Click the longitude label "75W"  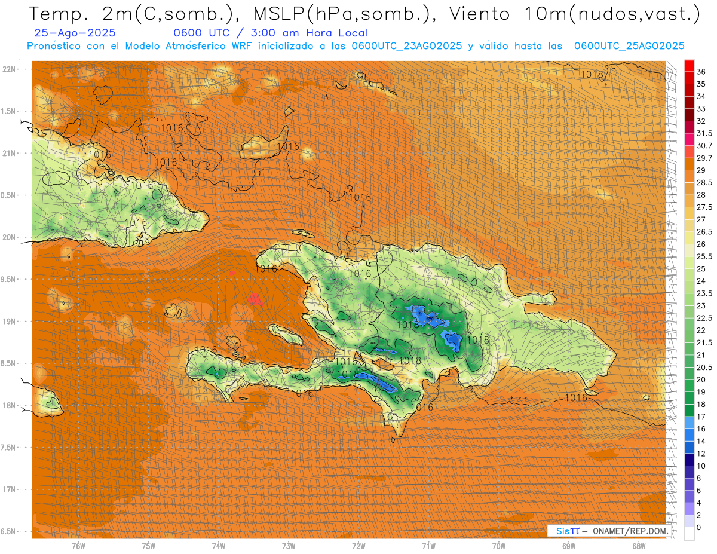[149, 546]
